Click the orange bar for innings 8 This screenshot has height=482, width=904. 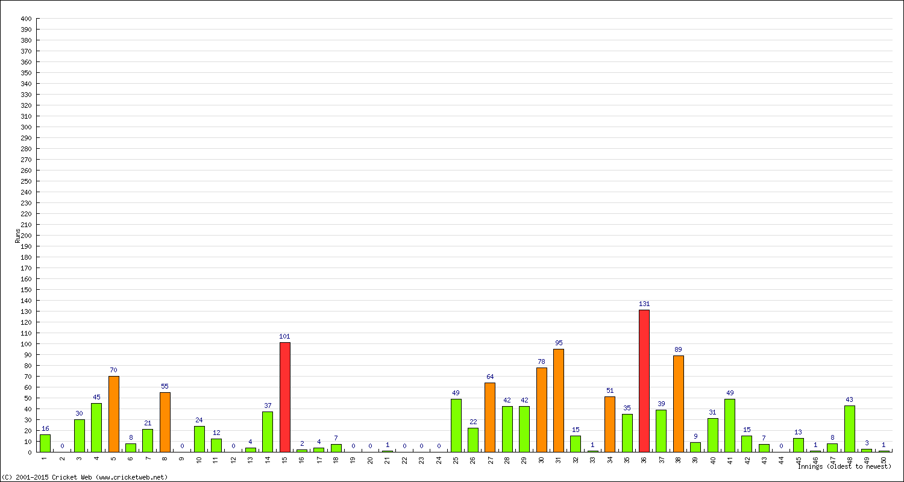(165, 422)
